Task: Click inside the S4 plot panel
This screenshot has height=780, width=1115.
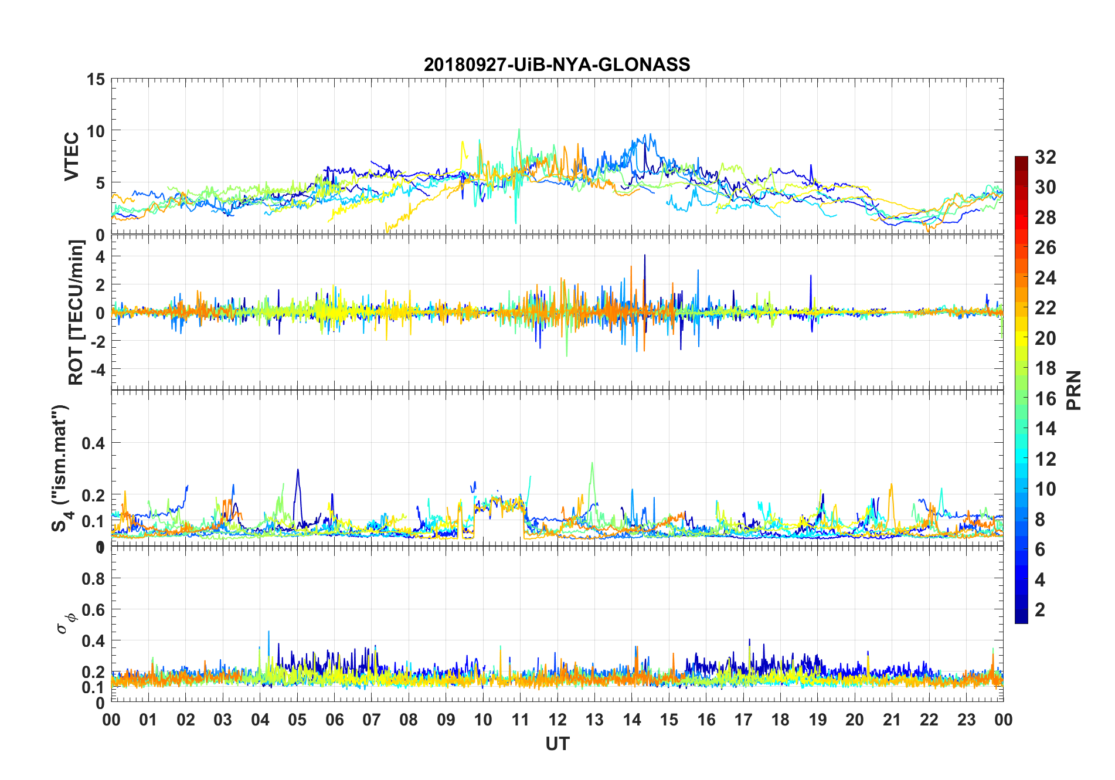Action: (x=557, y=468)
